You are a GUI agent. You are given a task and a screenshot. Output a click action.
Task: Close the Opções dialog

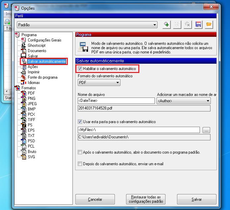click(211, 7)
